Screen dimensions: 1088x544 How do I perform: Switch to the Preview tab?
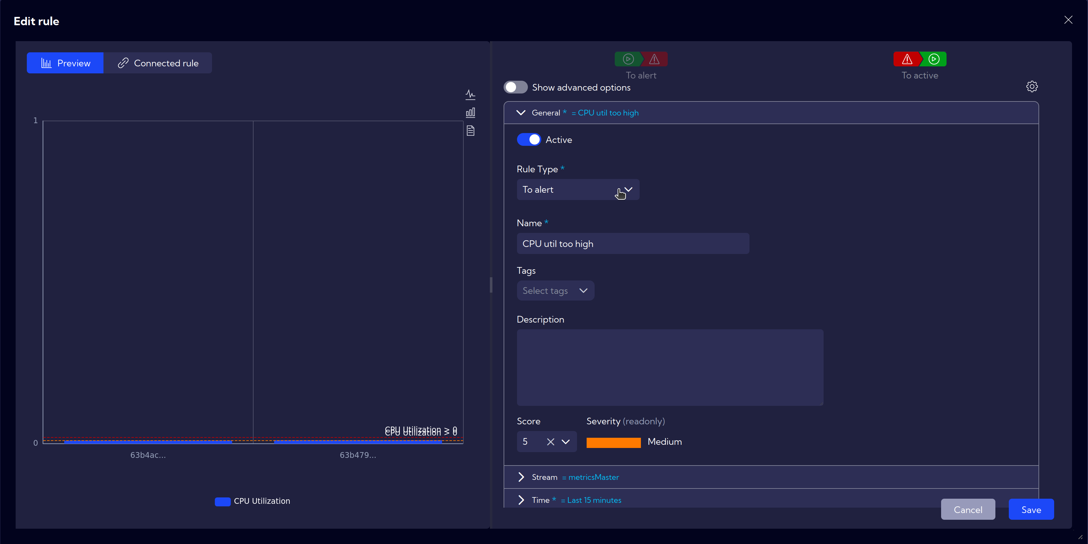click(65, 63)
